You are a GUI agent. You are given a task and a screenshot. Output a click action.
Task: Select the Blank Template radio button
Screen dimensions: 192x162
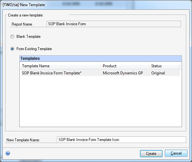(x=12, y=37)
